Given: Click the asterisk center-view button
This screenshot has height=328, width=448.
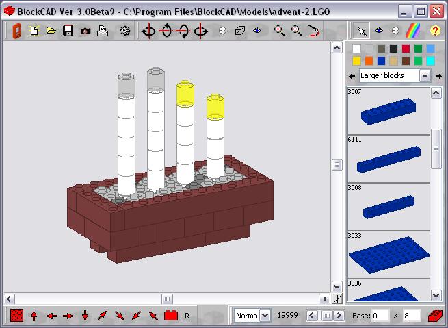Looking at the screenshot, I should [337, 299].
